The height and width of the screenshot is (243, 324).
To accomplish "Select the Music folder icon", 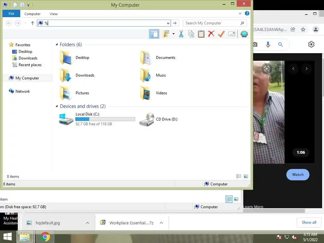I will click(x=146, y=75).
